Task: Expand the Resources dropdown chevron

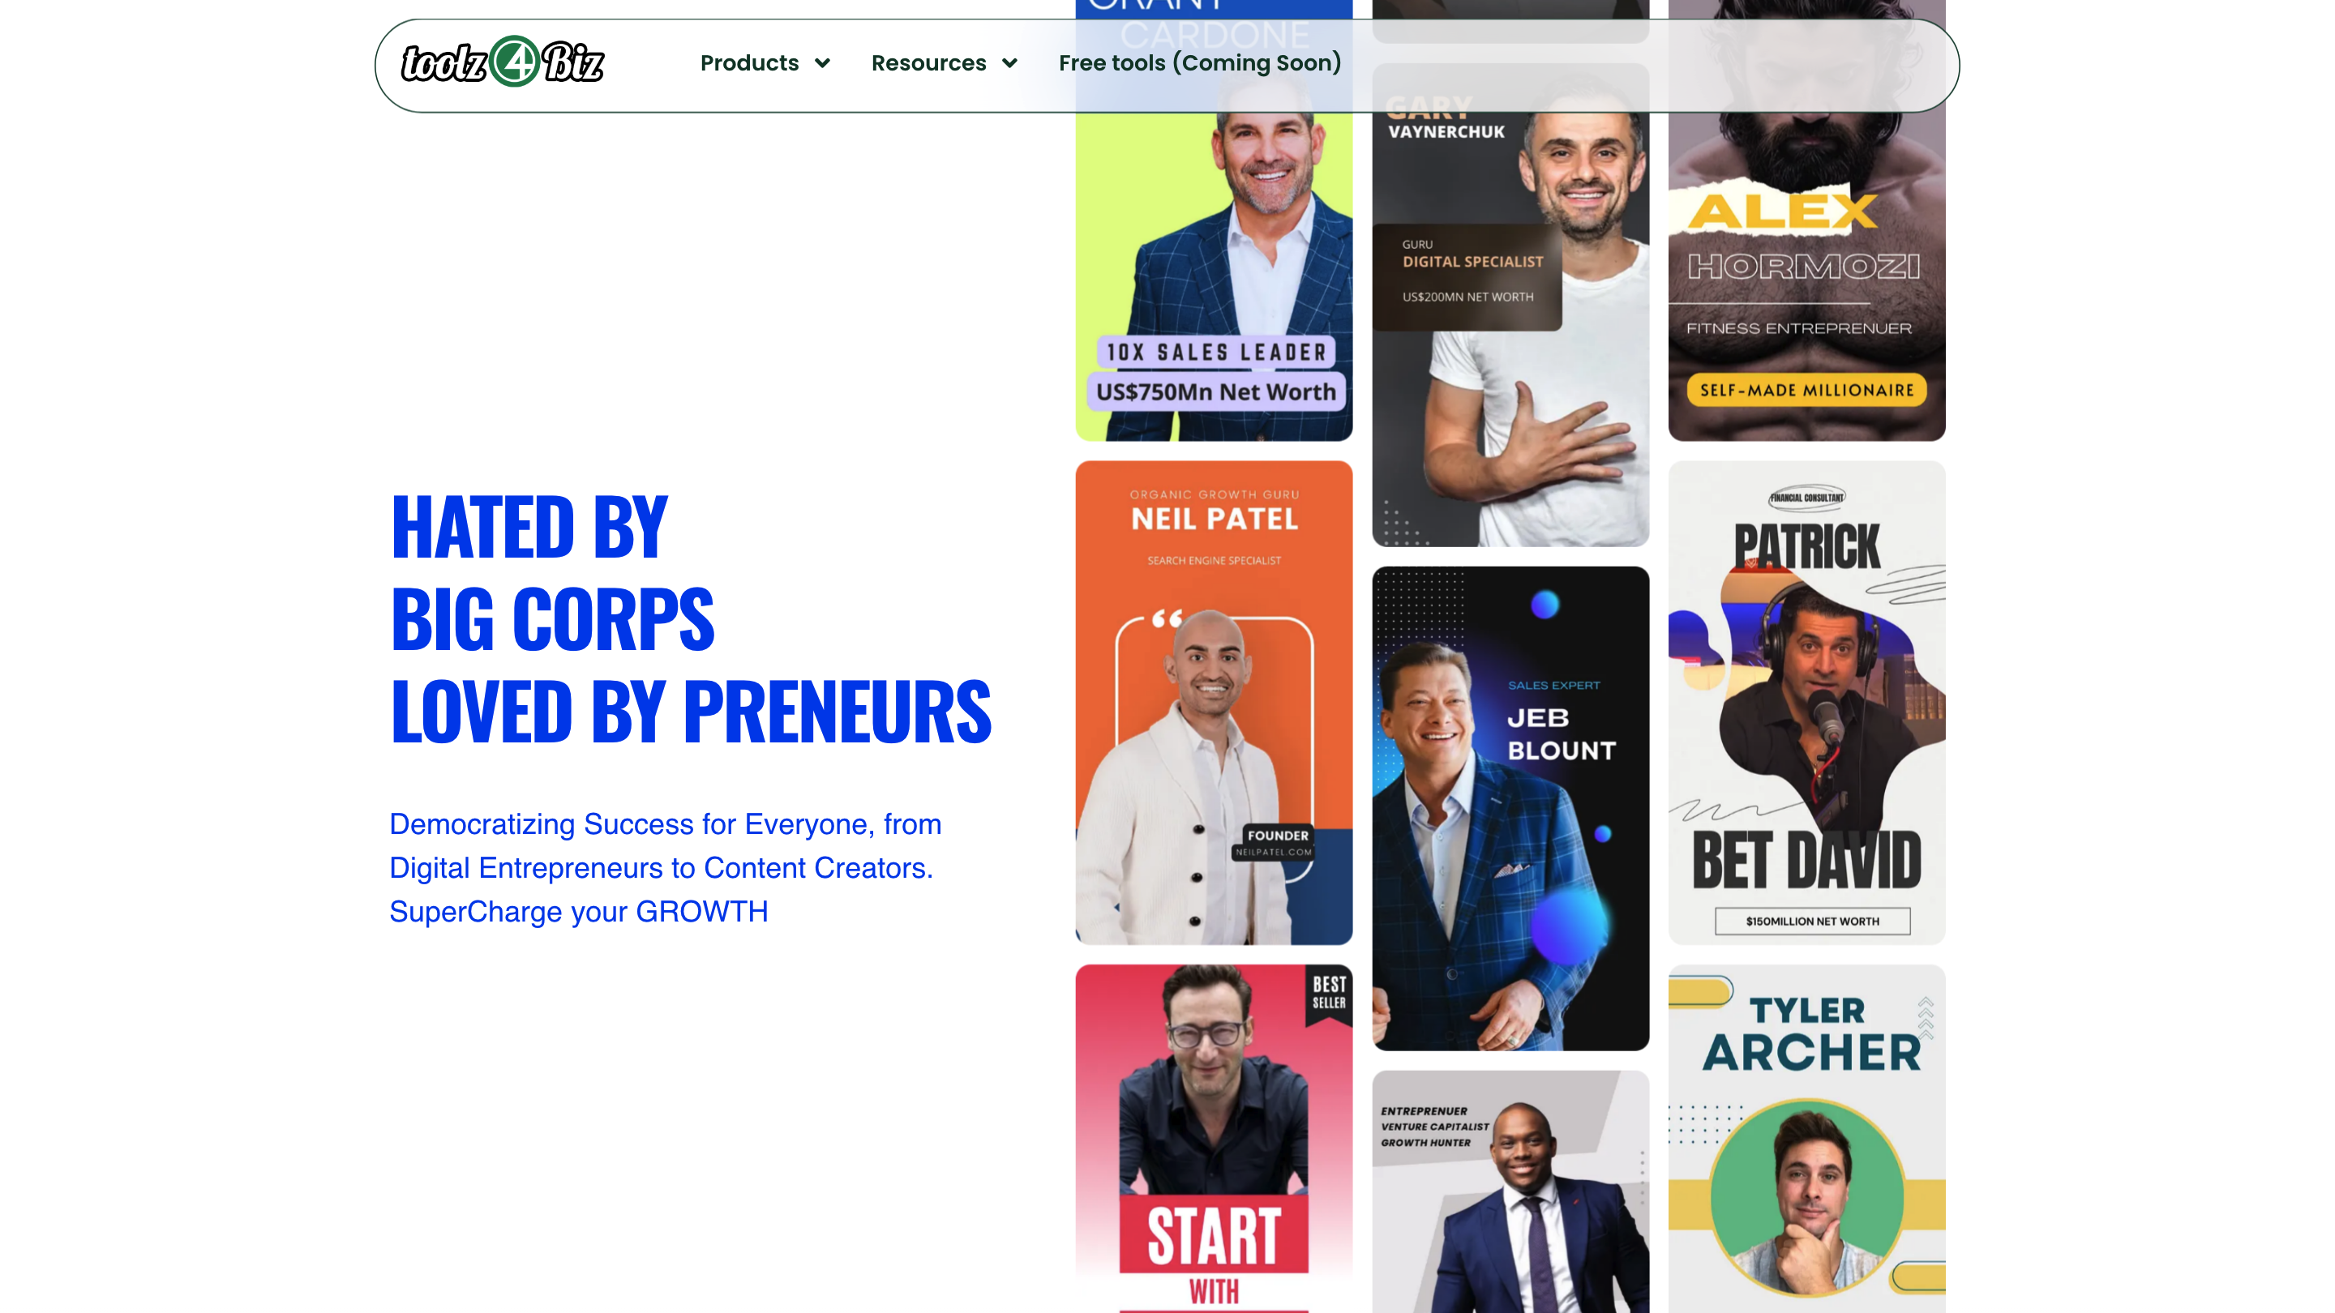Action: [x=1009, y=63]
